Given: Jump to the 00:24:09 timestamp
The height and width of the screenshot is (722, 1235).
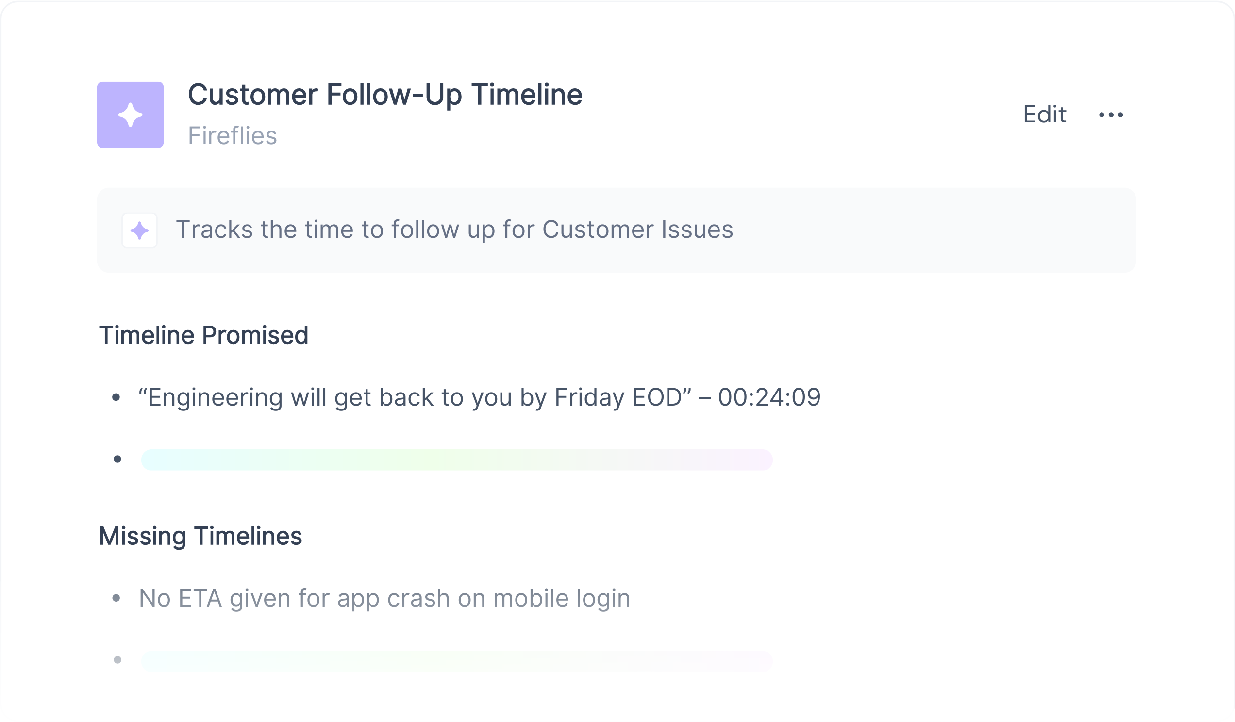Looking at the screenshot, I should coord(769,397).
